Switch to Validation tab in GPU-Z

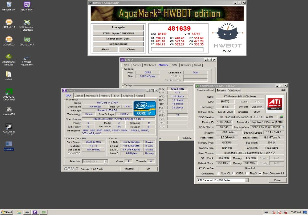click(234, 90)
